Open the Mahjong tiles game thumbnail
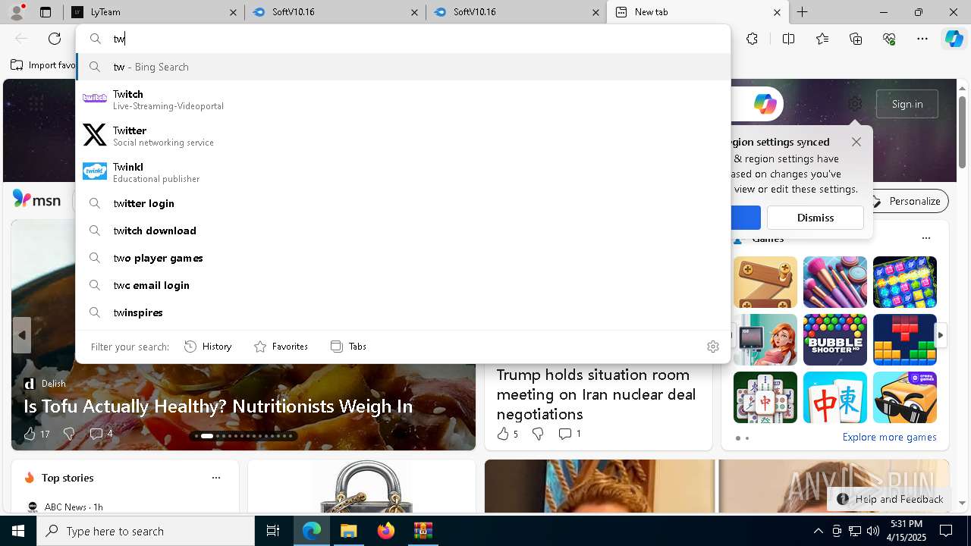This screenshot has width=971, height=546. 765,397
